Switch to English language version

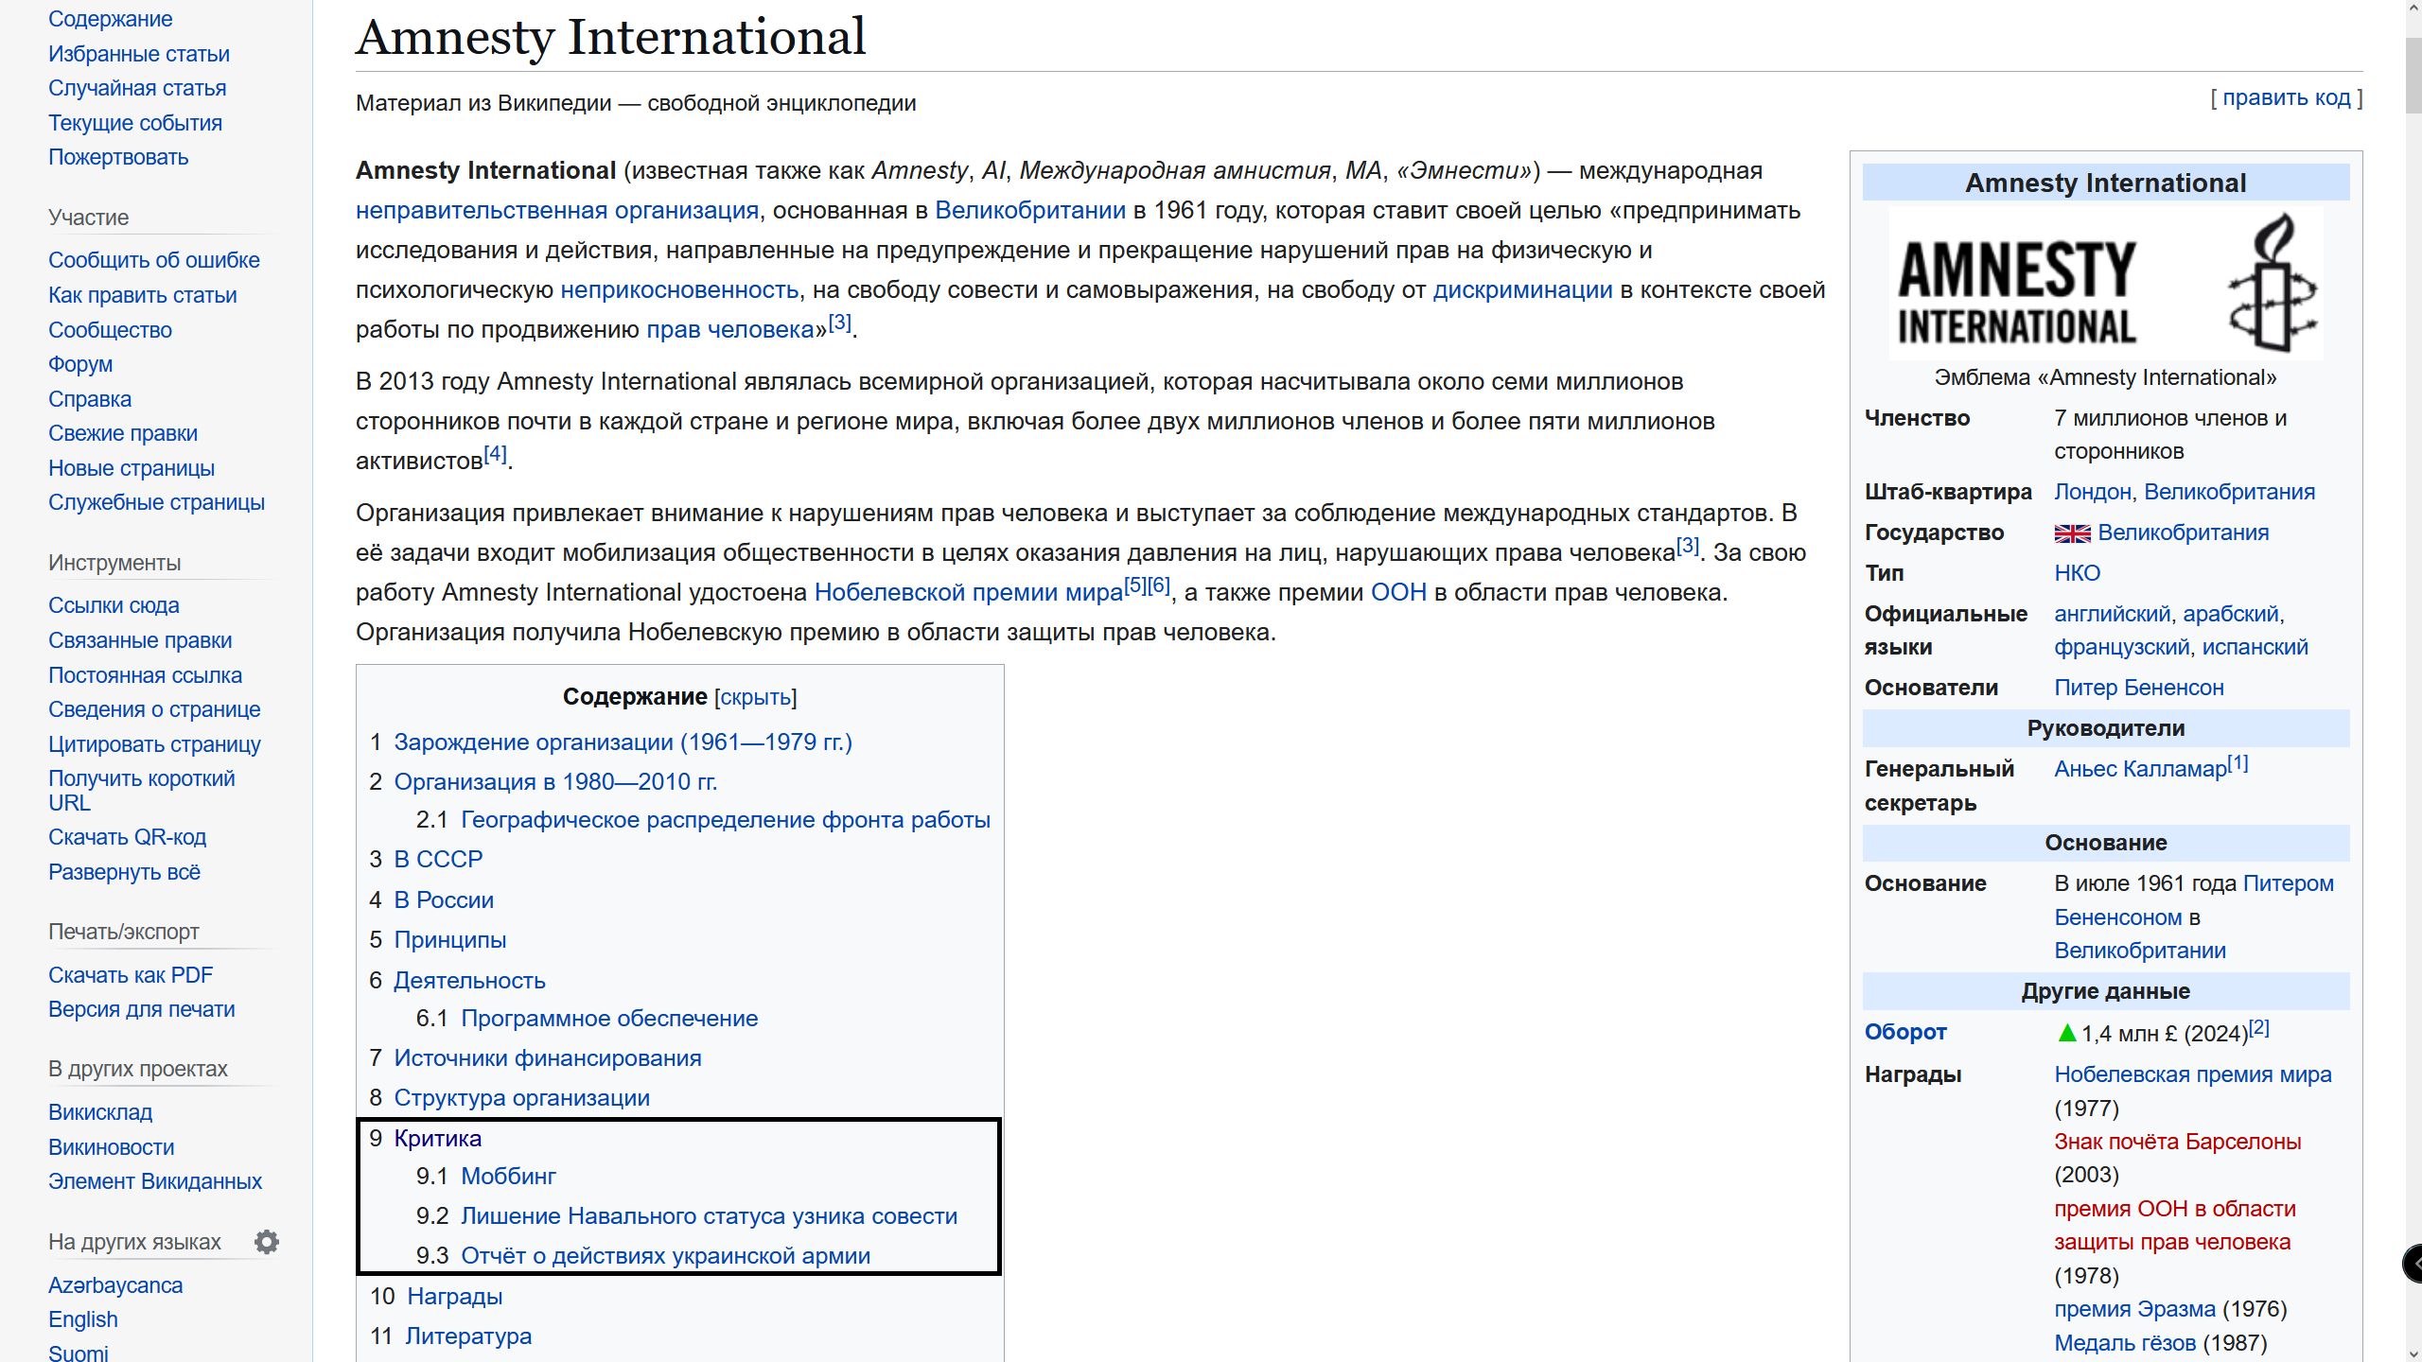83,1319
